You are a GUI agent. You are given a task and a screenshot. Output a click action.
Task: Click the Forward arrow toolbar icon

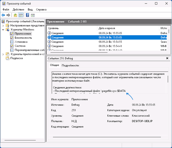coord(8,15)
